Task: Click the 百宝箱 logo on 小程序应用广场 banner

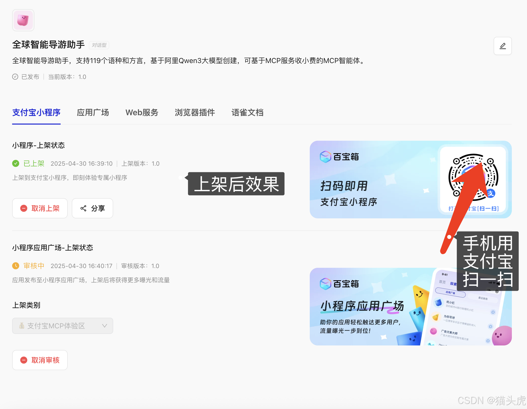Action: tap(325, 283)
